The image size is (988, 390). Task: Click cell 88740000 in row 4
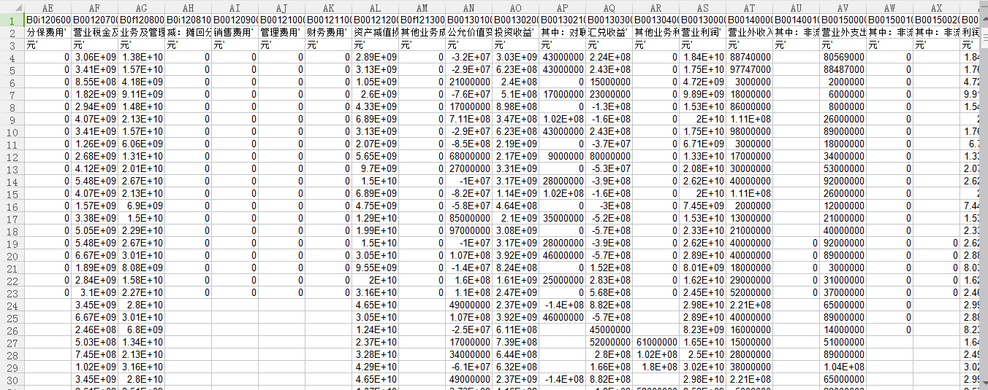750,58
